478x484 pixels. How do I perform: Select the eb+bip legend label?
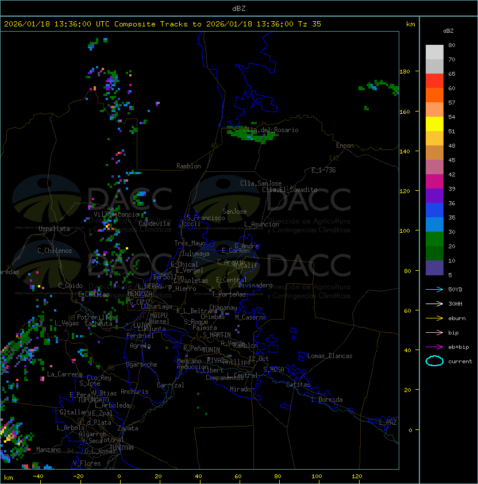458,347
